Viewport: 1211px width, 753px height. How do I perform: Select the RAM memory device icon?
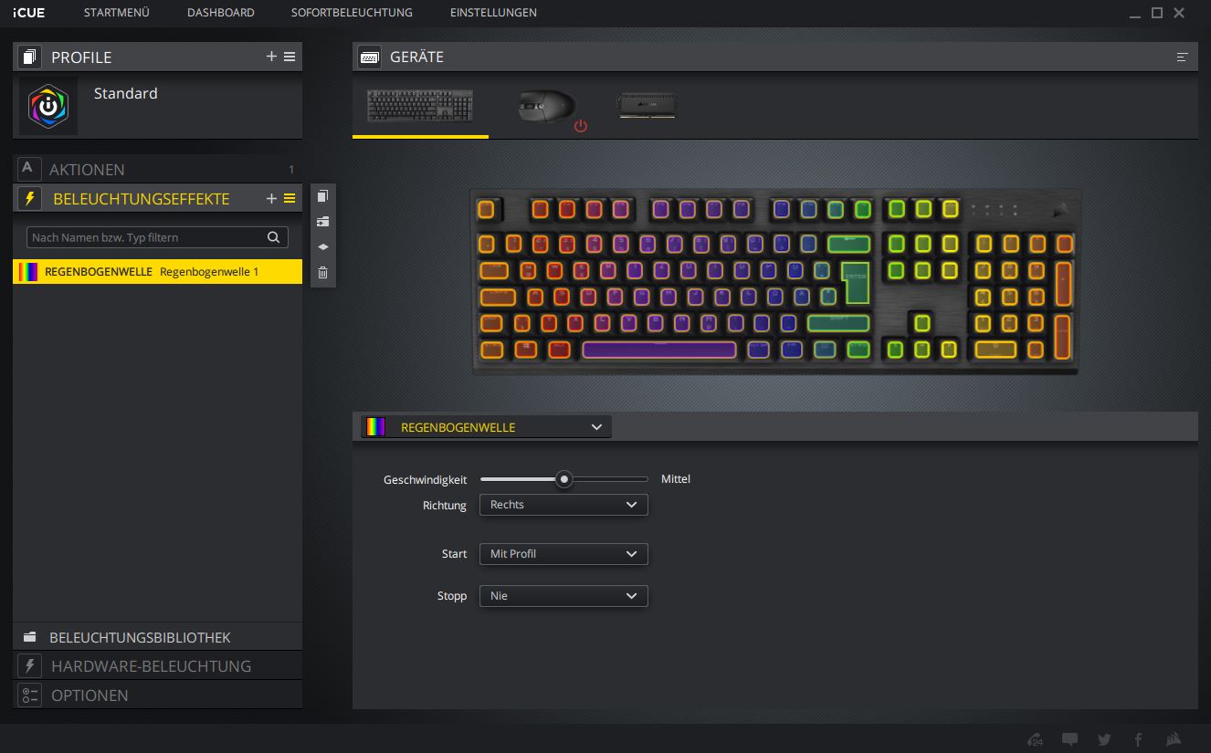point(647,106)
